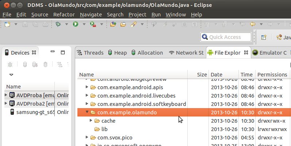Open the Devices view menu triangle

coord(11,75)
